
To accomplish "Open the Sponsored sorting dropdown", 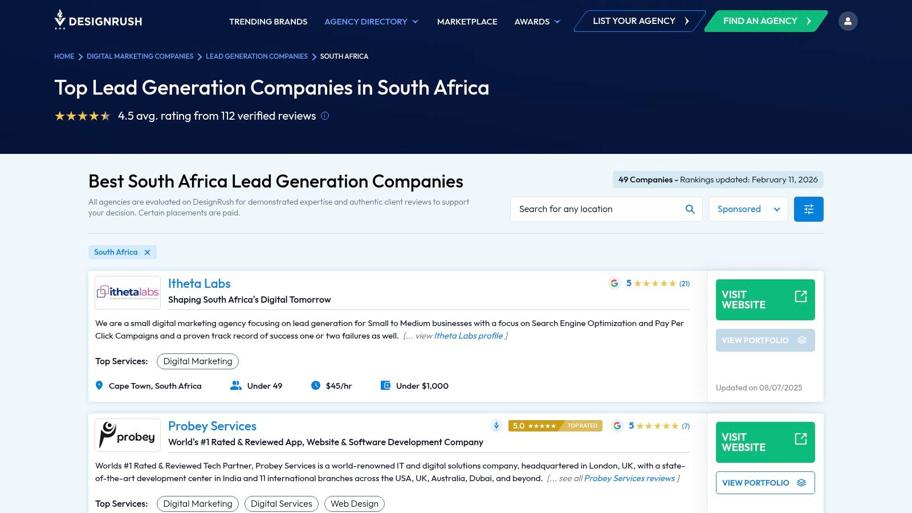I will coord(748,209).
